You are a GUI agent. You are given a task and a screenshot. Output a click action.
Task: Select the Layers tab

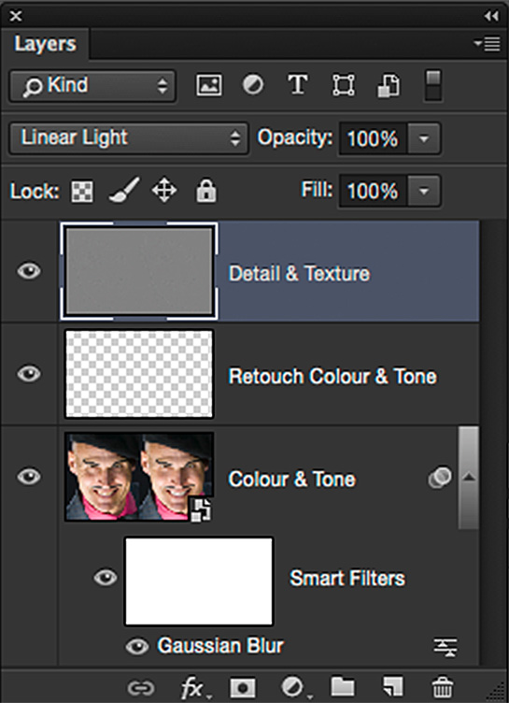[x=45, y=44]
